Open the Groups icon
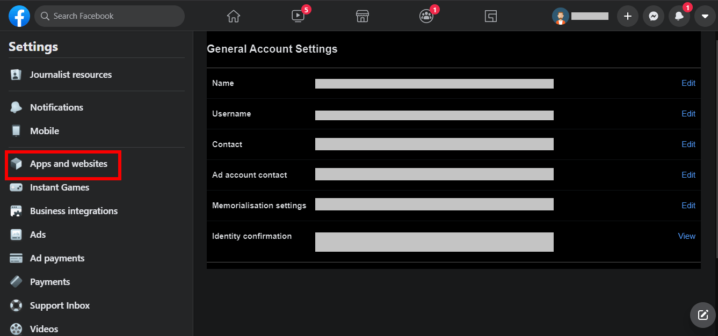The width and height of the screenshot is (718, 336). pyautogui.click(x=426, y=16)
